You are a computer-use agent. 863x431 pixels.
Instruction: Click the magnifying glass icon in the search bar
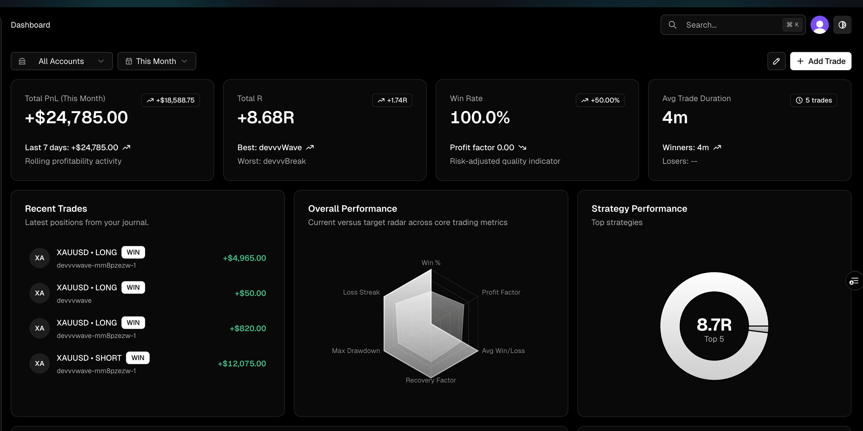pos(672,25)
